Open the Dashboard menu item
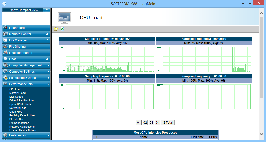 26,28
